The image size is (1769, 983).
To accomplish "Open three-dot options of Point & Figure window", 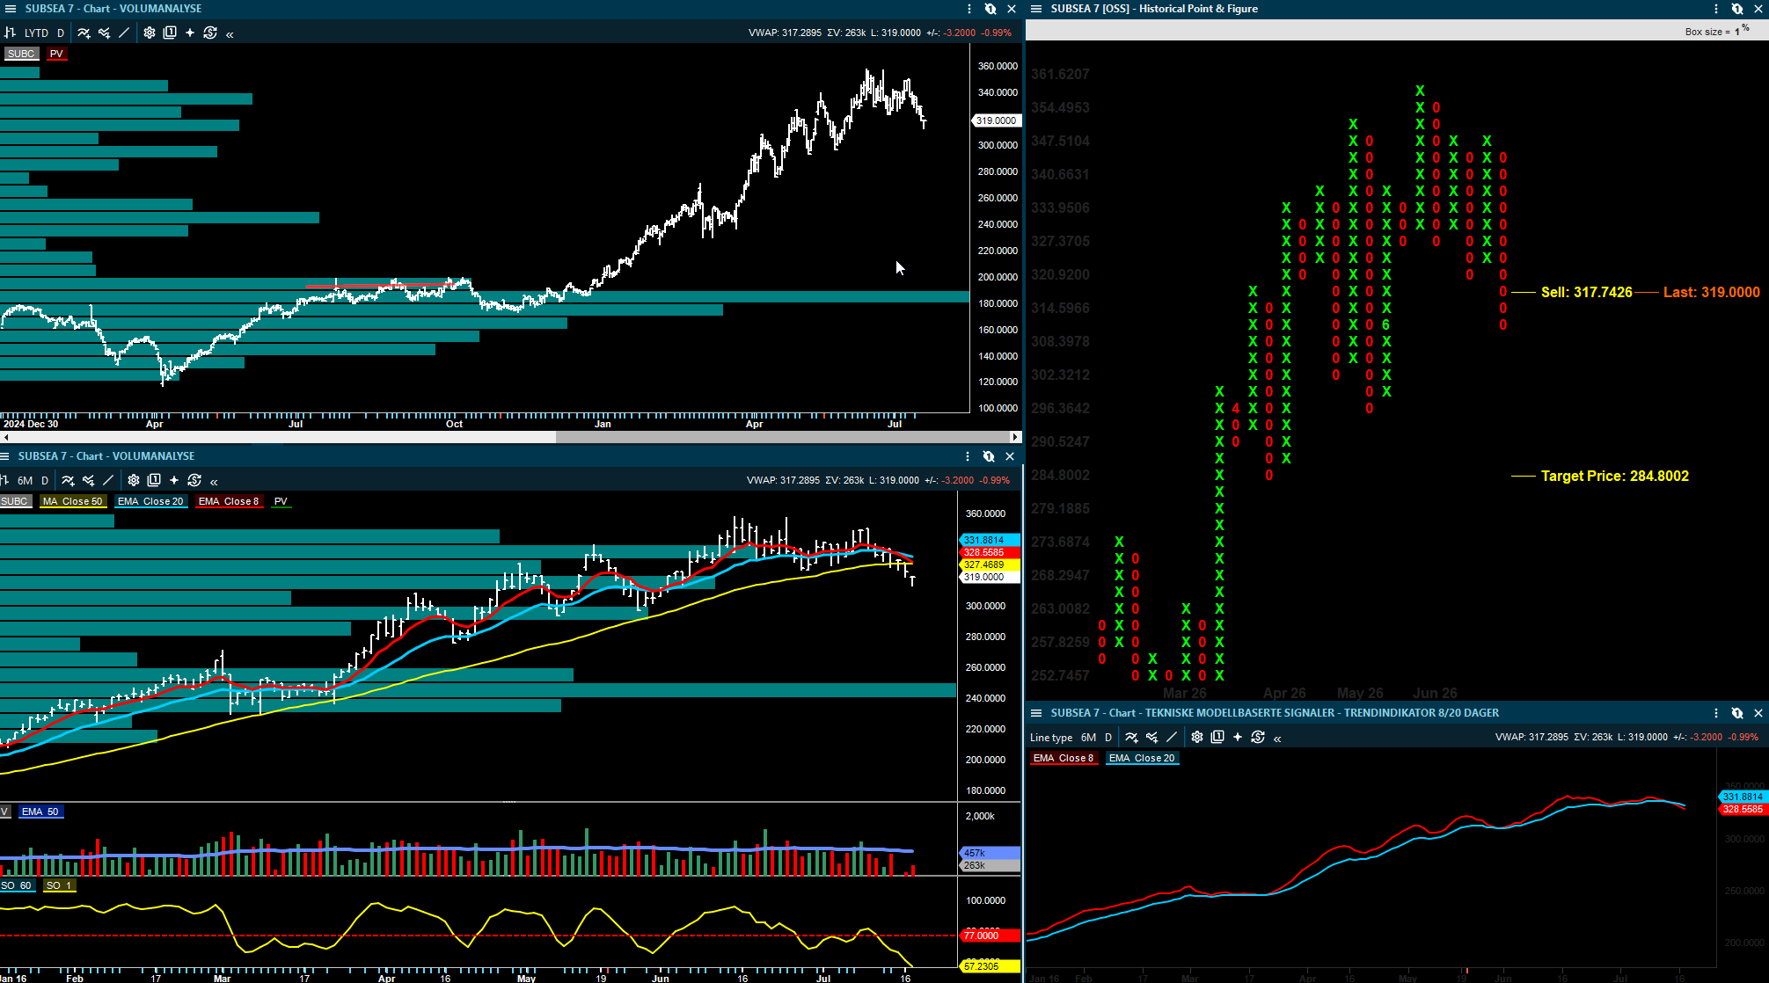I will coord(1716,9).
